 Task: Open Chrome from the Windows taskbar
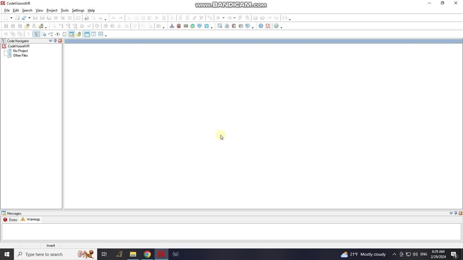(x=147, y=254)
